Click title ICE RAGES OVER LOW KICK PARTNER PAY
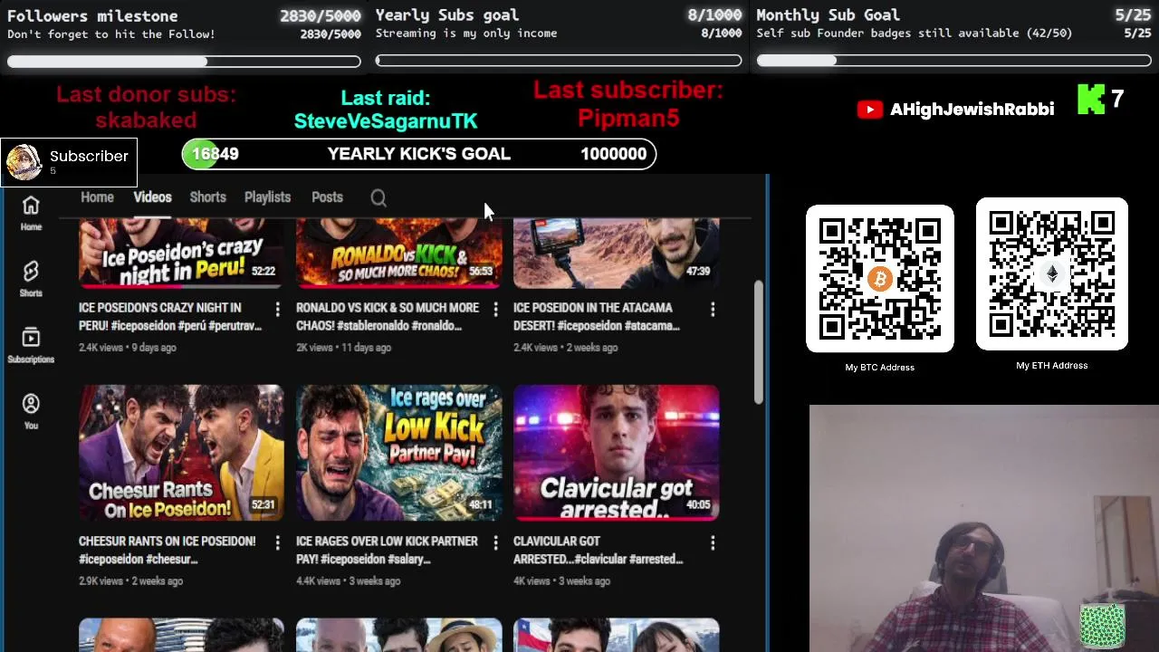The width and height of the screenshot is (1159, 652). (387, 550)
